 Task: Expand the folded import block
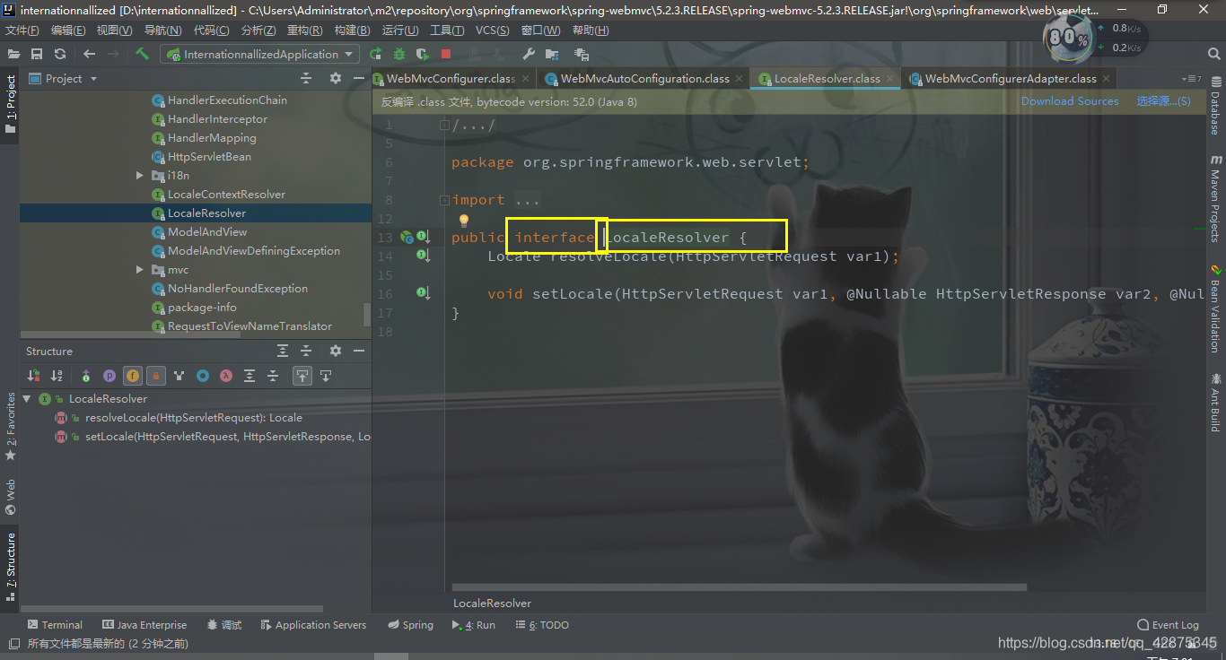pos(444,200)
